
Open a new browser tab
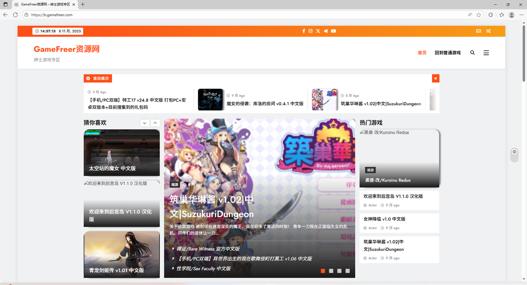(83, 4)
